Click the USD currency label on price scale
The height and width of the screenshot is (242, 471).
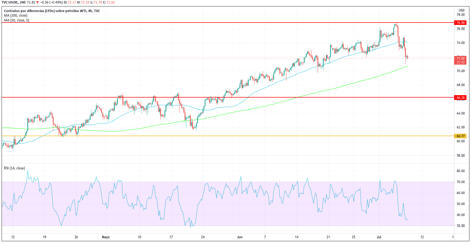tap(461, 10)
